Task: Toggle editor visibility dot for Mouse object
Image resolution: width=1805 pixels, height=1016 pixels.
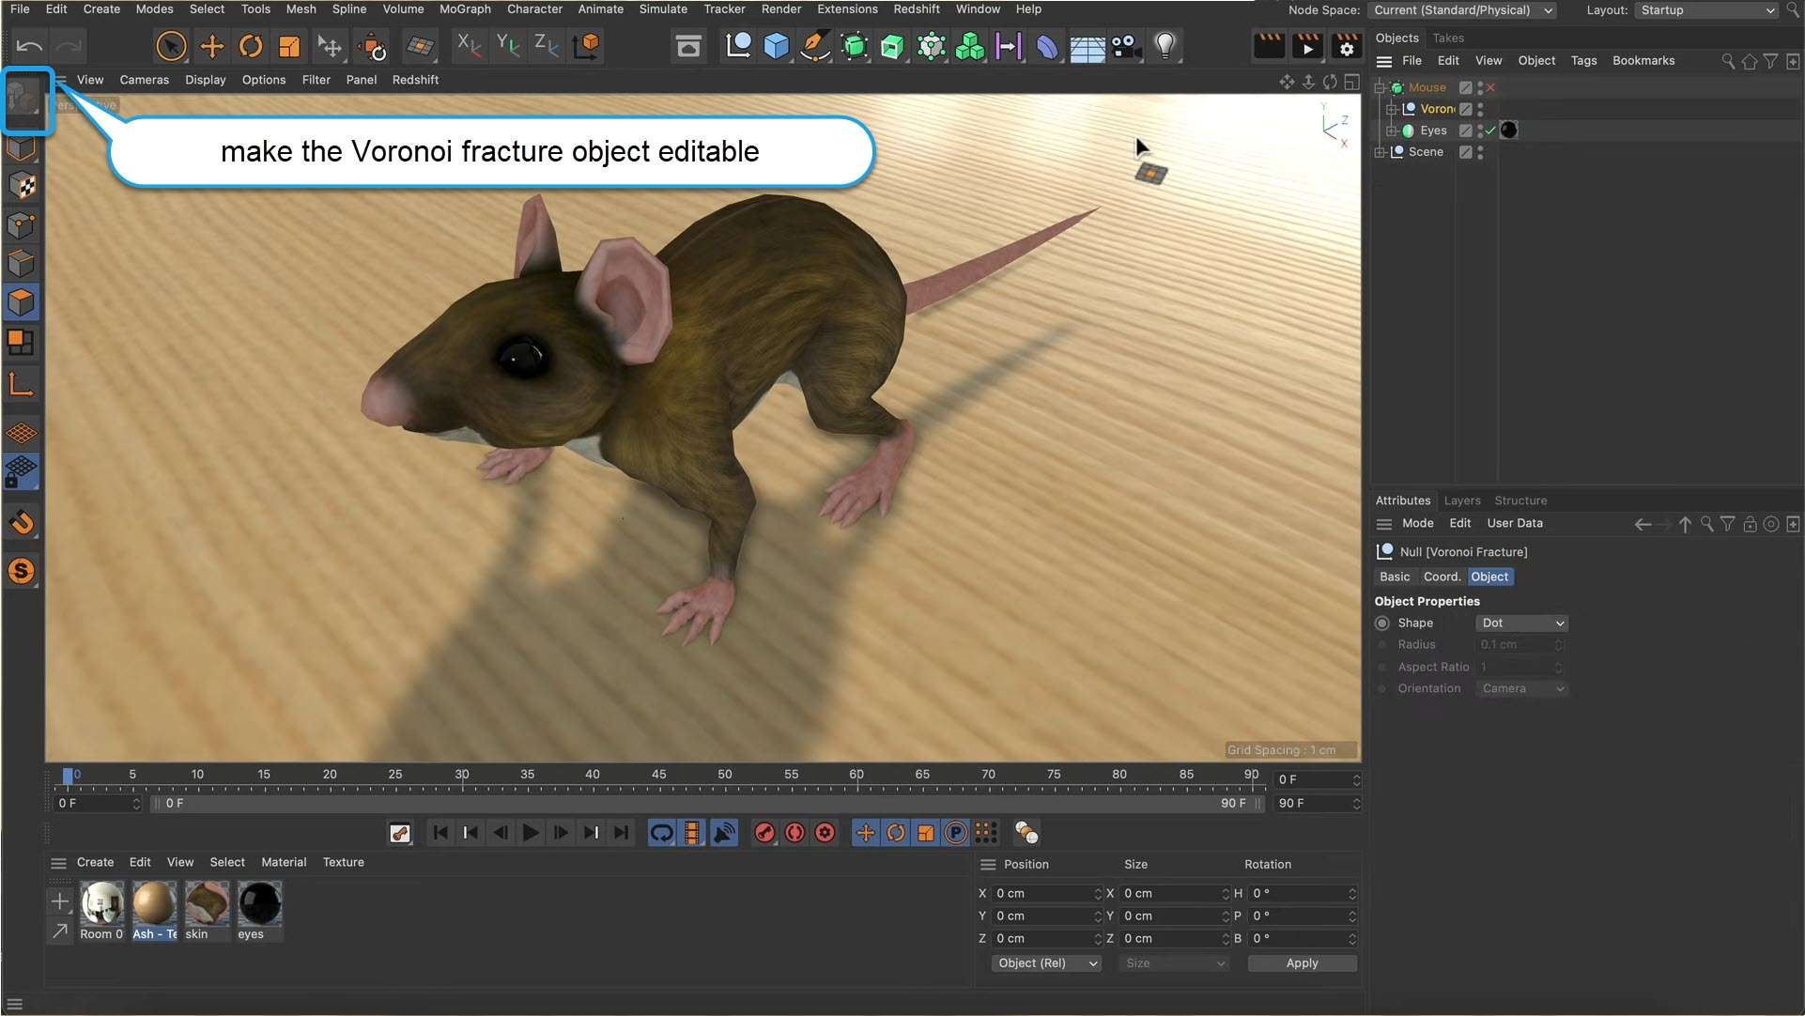Action: click(x=1480, y=84)
